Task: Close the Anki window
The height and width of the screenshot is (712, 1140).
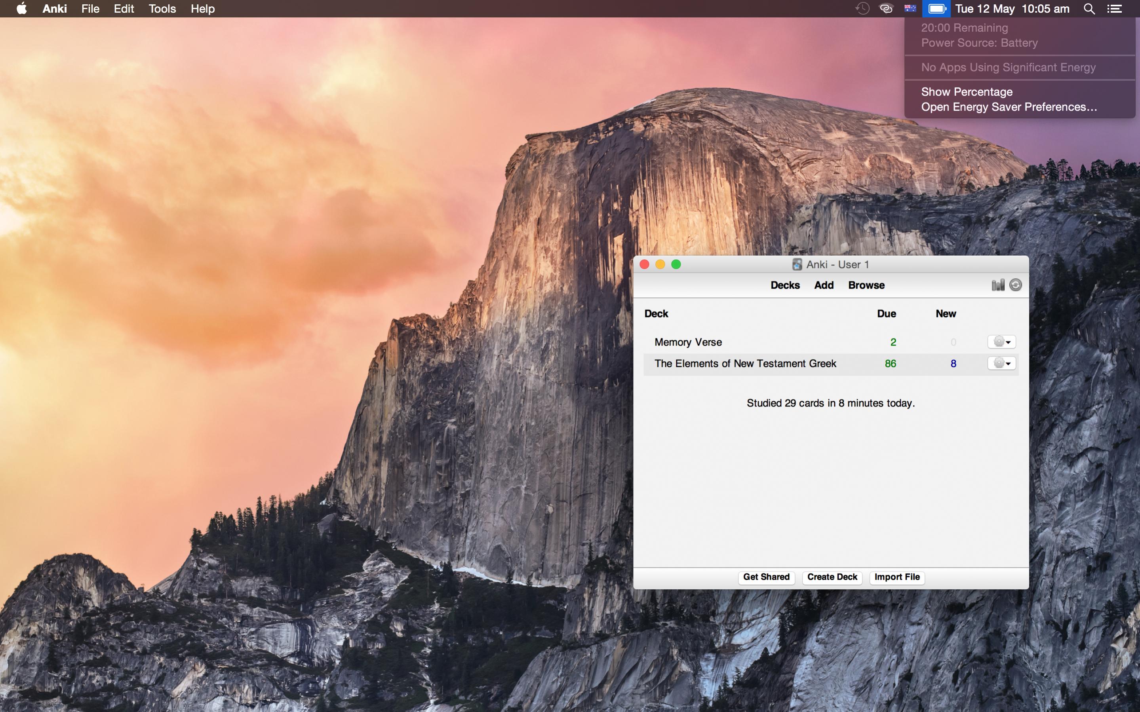Action: pyautogui.click(x=644, y=264)
